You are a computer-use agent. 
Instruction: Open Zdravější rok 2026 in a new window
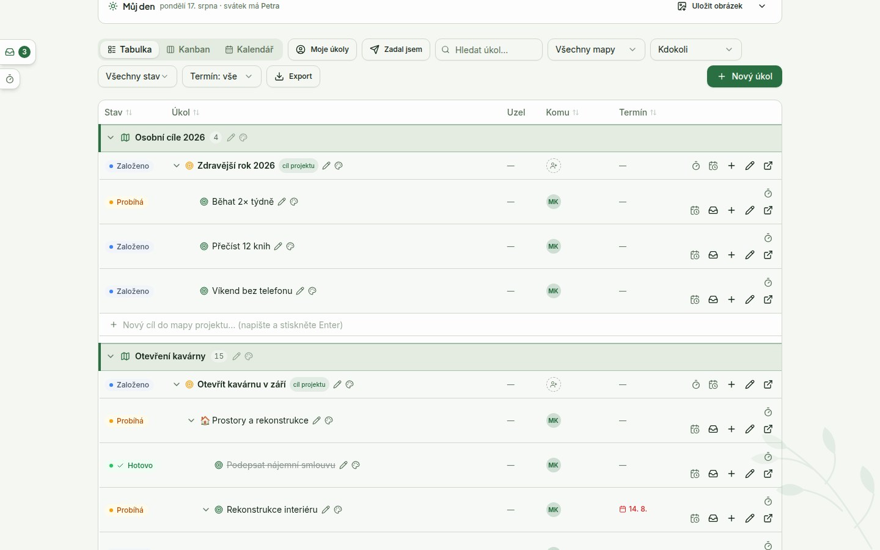tap(768, 166)
